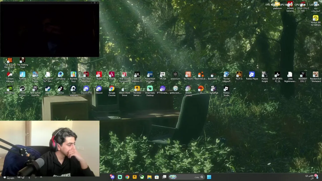Image resolution: width=322 pixels, height=181 pixels.
Task: Click the VRChat desktop icon
Action: coord(163,76)
